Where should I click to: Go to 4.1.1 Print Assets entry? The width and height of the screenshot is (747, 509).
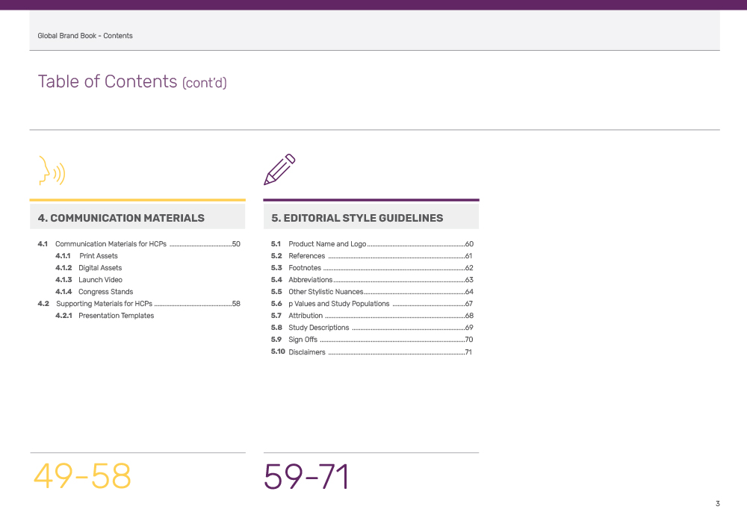pyautogui.click(x=98, y=256)
